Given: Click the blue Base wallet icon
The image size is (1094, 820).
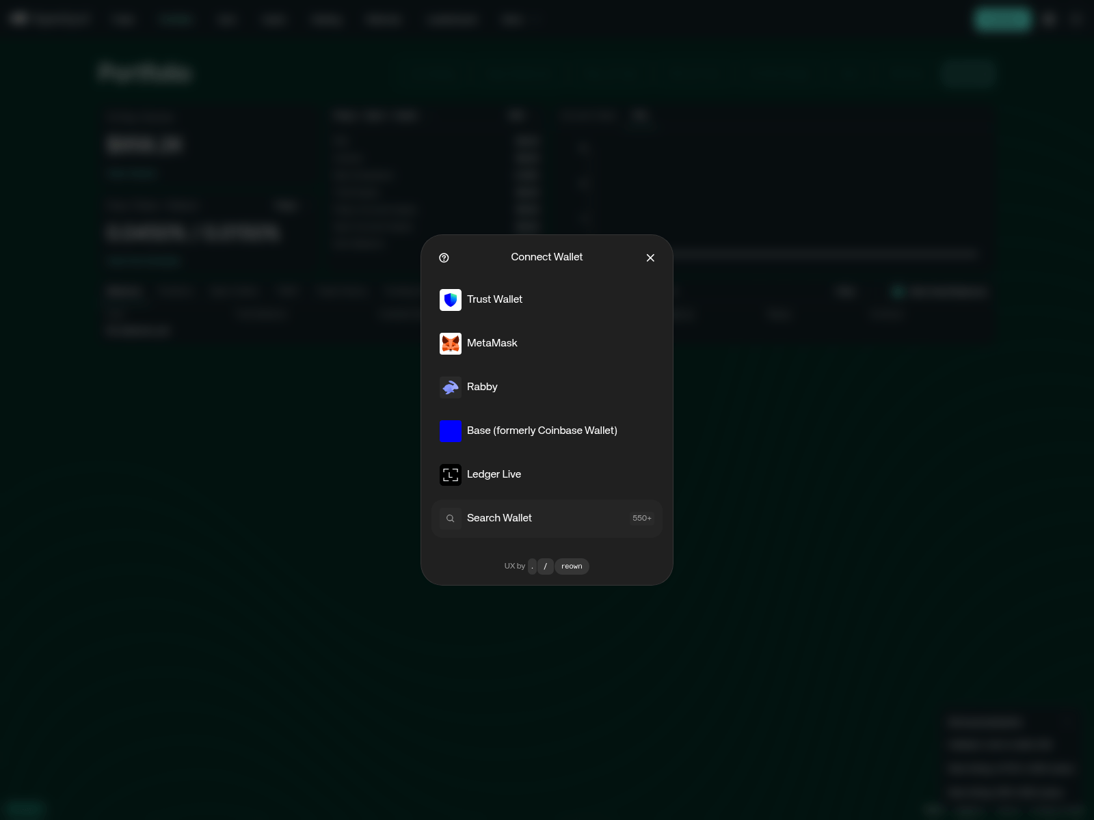Looking at the screenshot, I should pos(451,431).
